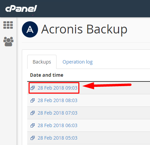The width and height of the screenshot is (150, 145).
Task: Click backup icon beside 06:03 entry
Action: [x=33, y=125]
